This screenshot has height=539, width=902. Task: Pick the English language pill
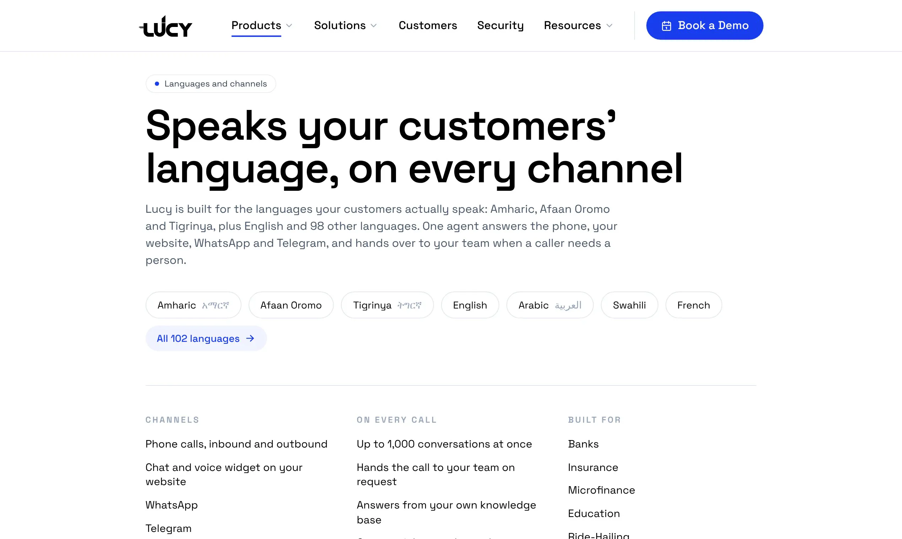pos(470,305)
